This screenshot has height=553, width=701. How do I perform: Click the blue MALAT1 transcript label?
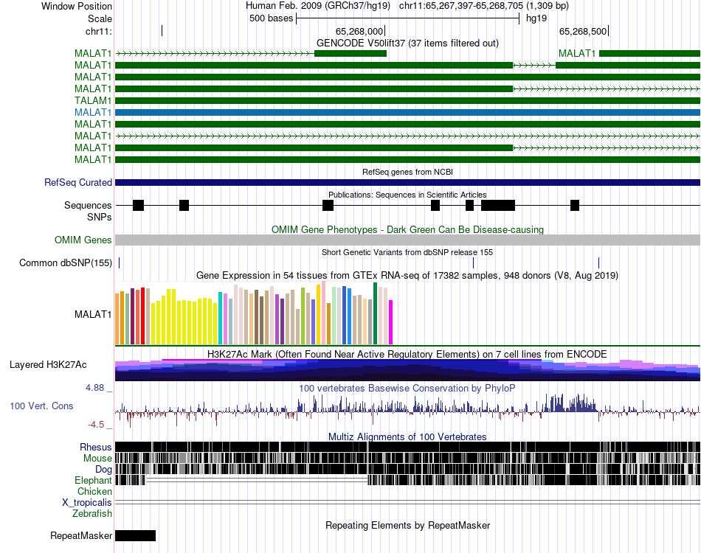coord(93,112)
